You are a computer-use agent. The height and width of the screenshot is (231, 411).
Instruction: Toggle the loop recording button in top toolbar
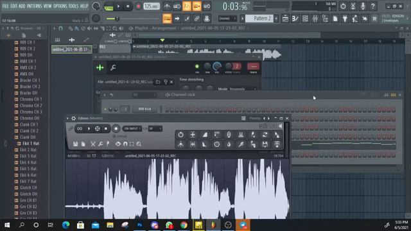pos(207,6)
